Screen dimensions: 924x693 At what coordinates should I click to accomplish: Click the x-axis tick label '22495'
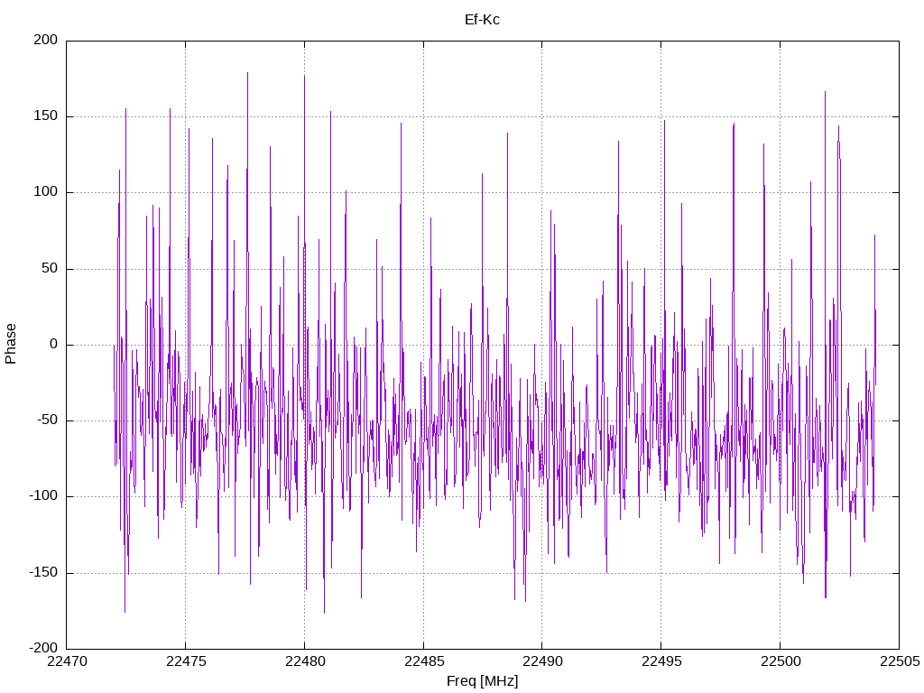click(661, 661)
